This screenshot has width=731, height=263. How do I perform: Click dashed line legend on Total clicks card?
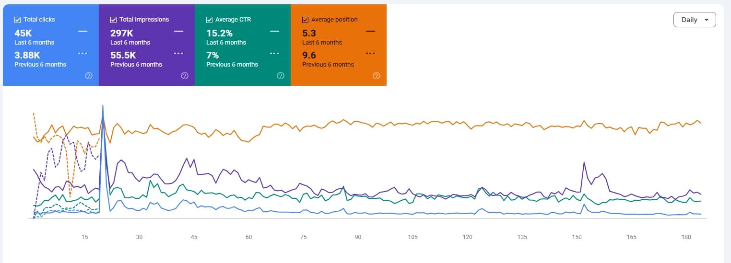click(x=83, y=53)
